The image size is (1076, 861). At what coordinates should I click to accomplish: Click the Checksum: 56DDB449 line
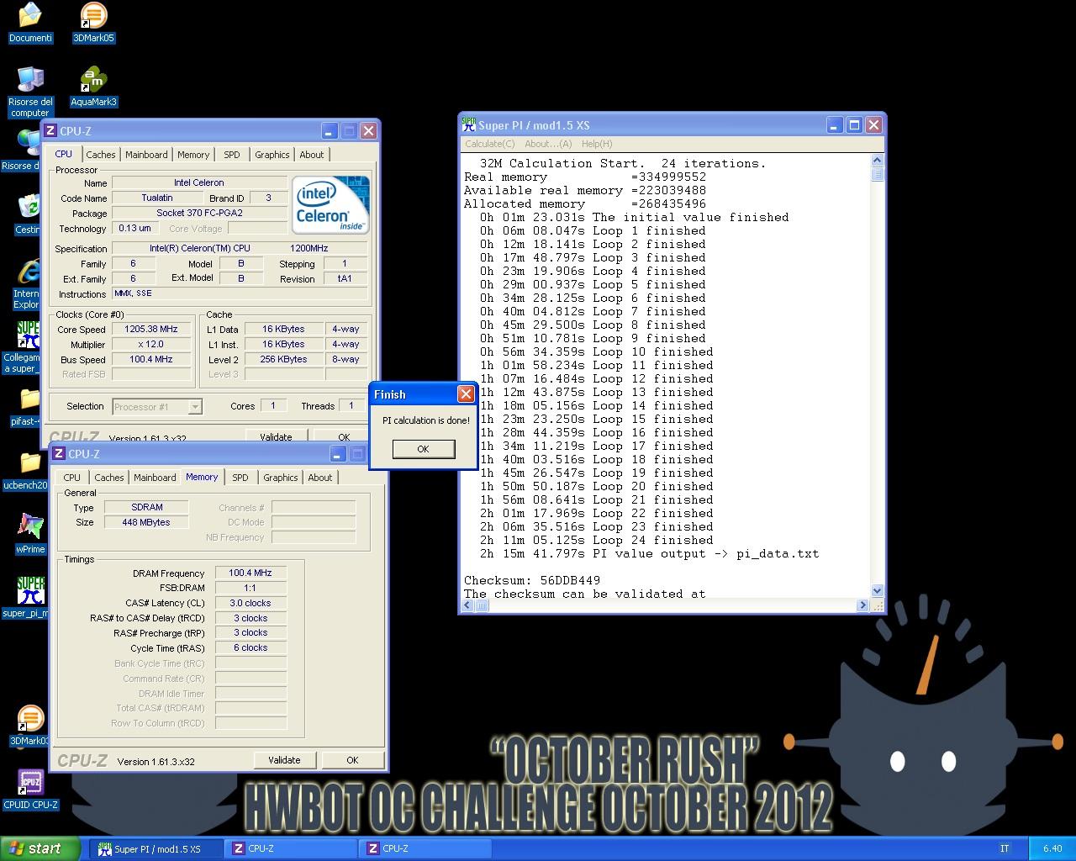[532, 580]
